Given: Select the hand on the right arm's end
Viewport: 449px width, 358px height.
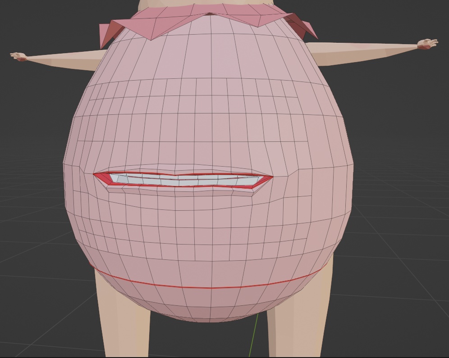Looking at the screenshot, I should point(428,44).
